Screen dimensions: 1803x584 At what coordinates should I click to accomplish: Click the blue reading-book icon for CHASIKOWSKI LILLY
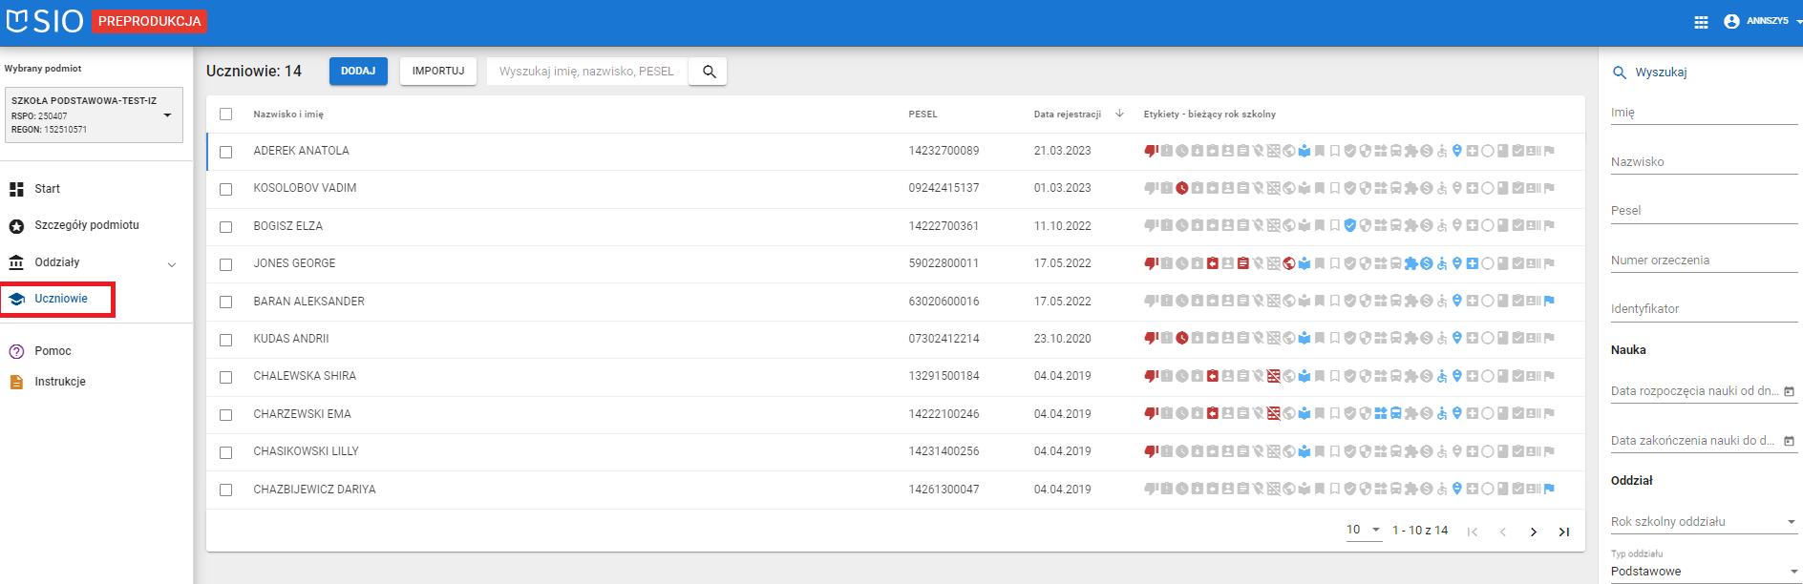pyautogui.click(x=1304, y=451)
